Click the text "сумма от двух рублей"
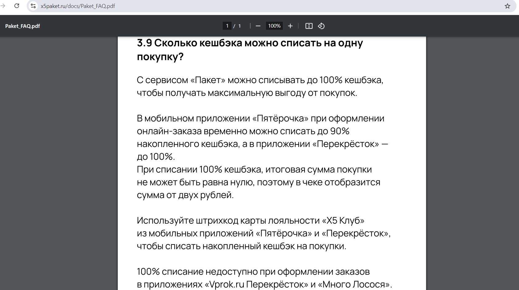Screen dimensions: 519x290 click(185, 195)
